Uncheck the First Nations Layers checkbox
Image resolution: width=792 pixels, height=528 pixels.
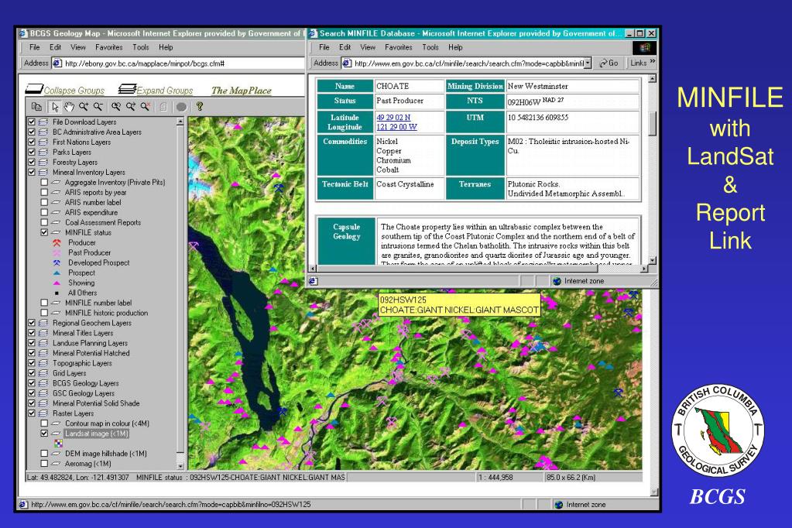(32, 142)
